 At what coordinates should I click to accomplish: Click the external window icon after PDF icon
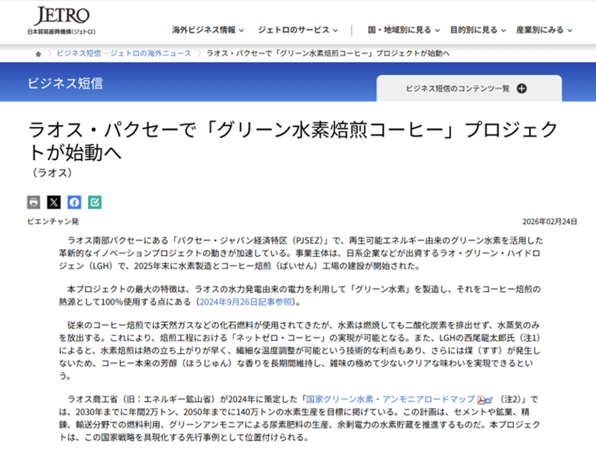(489, 399)
